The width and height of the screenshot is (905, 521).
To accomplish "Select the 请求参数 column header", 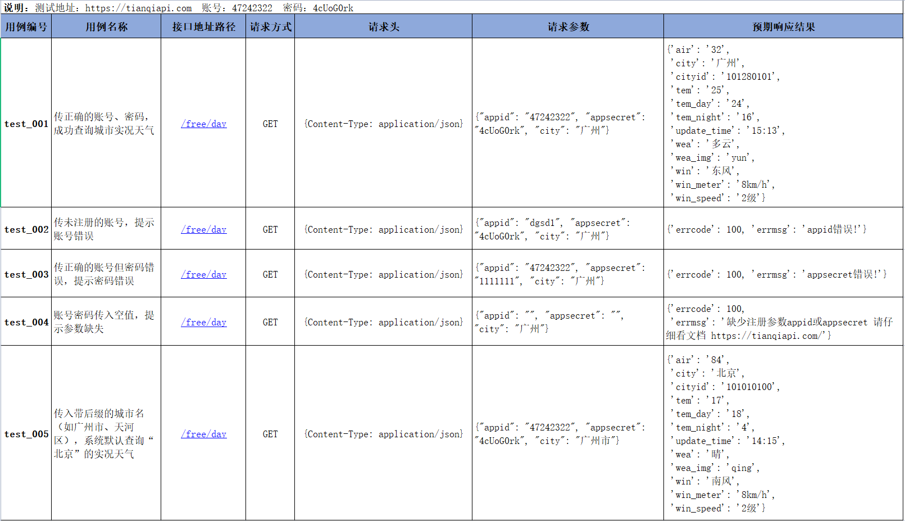I will pos(567,26).
